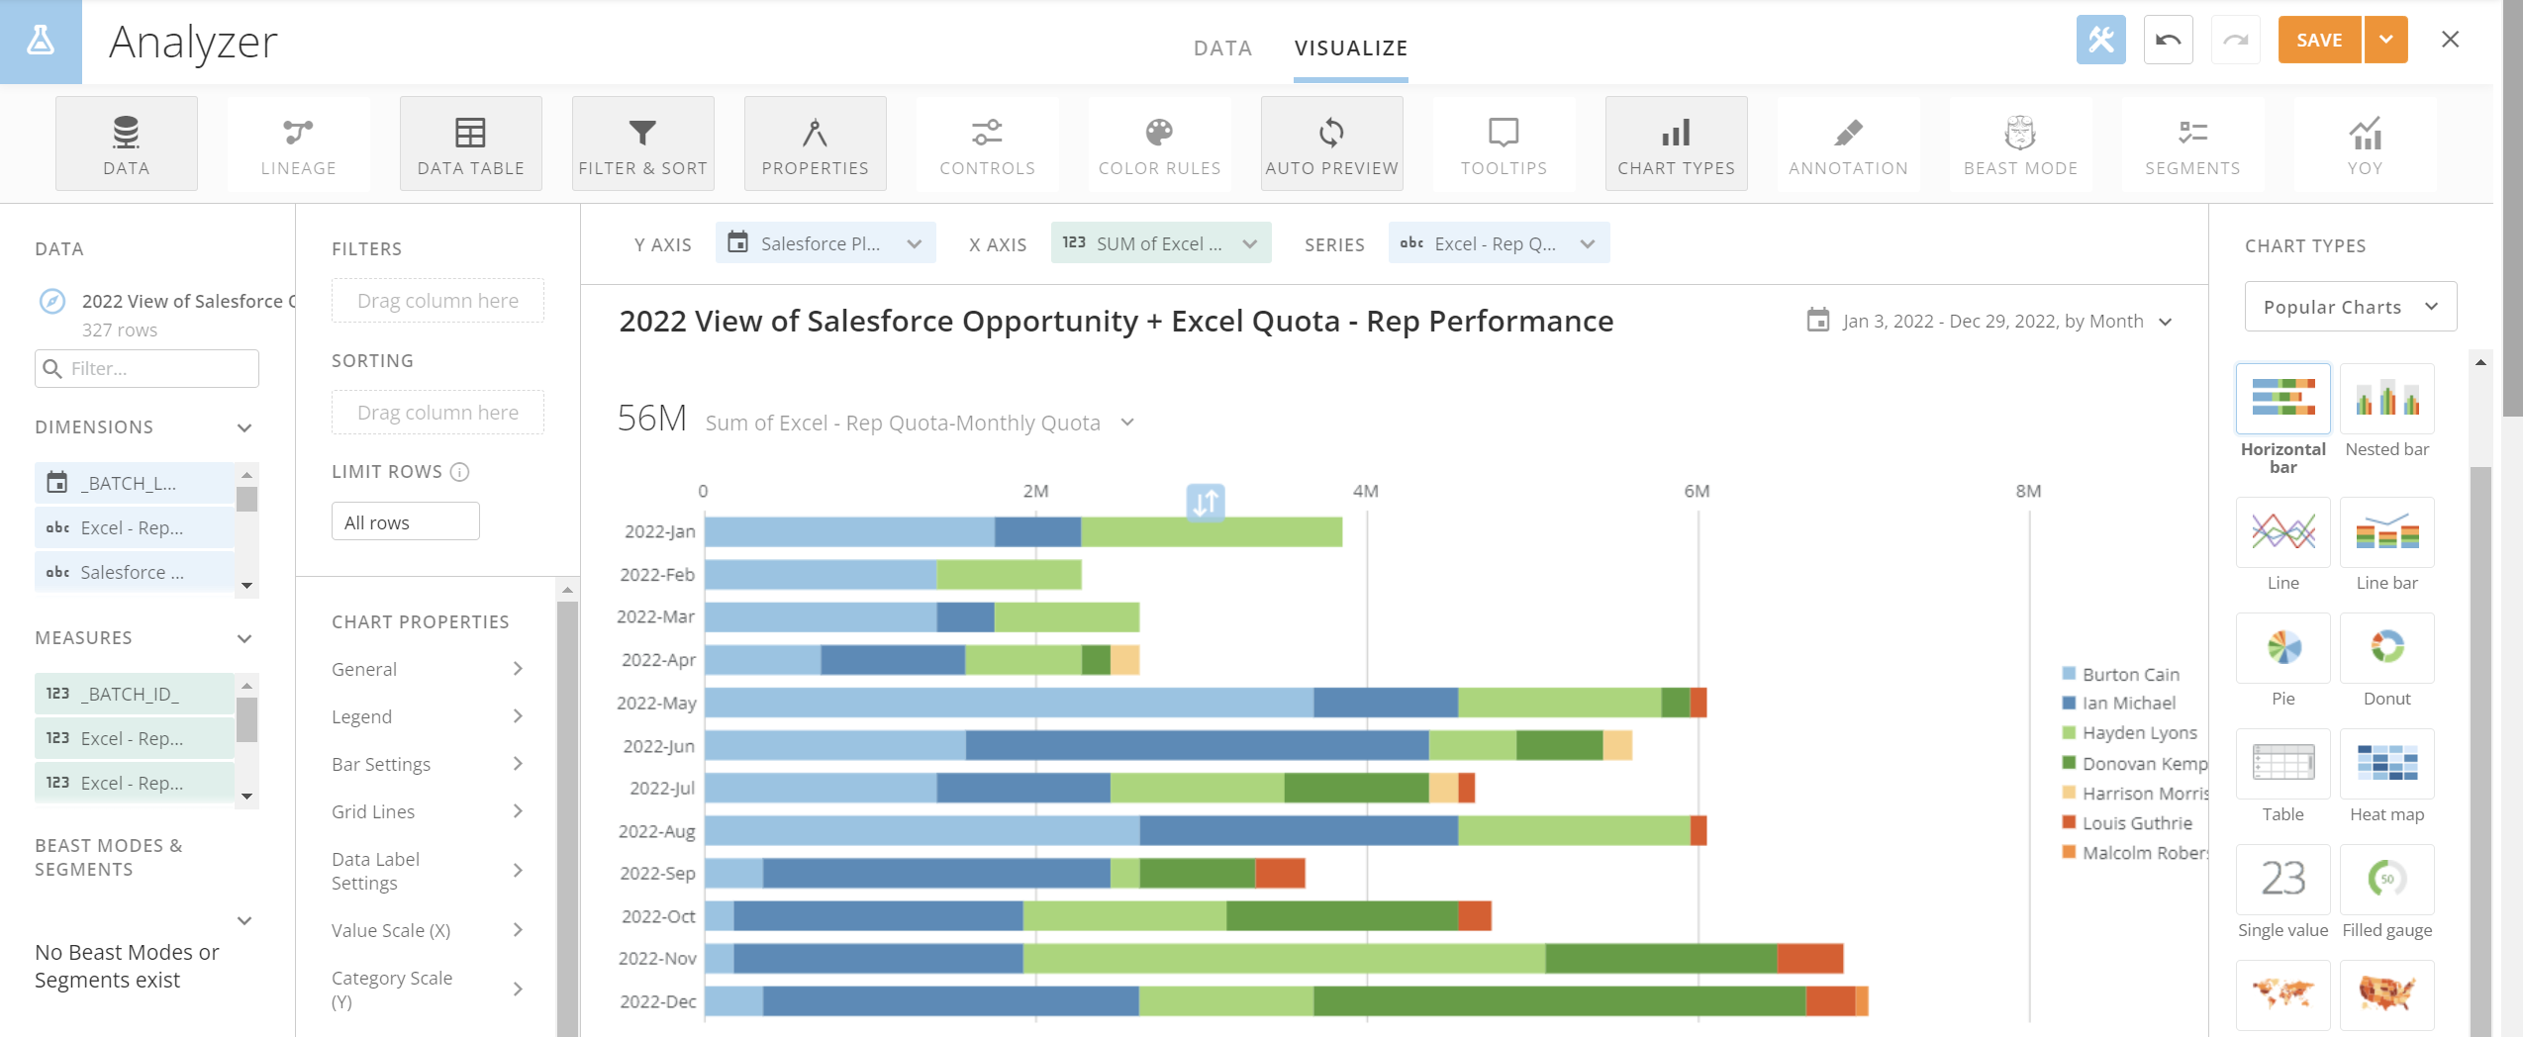Image resolution: width=2523 pixels, height=1037 pixels.
Task: Toggle Louis Guthrie legend entry
Action: [2127, 822]
